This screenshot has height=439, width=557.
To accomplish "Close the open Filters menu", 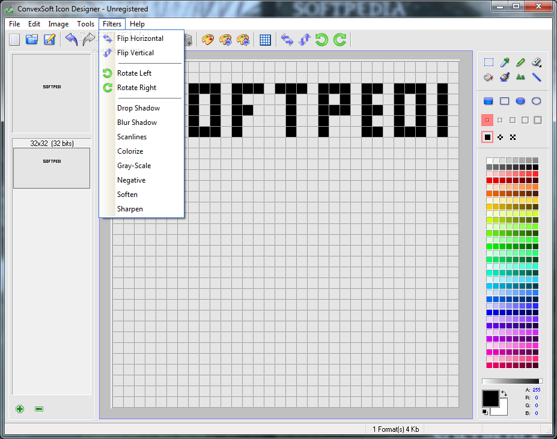I will click(112, 24).
